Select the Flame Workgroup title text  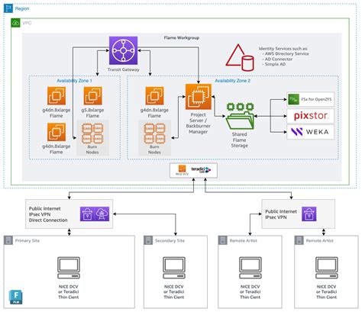[182, 37]
